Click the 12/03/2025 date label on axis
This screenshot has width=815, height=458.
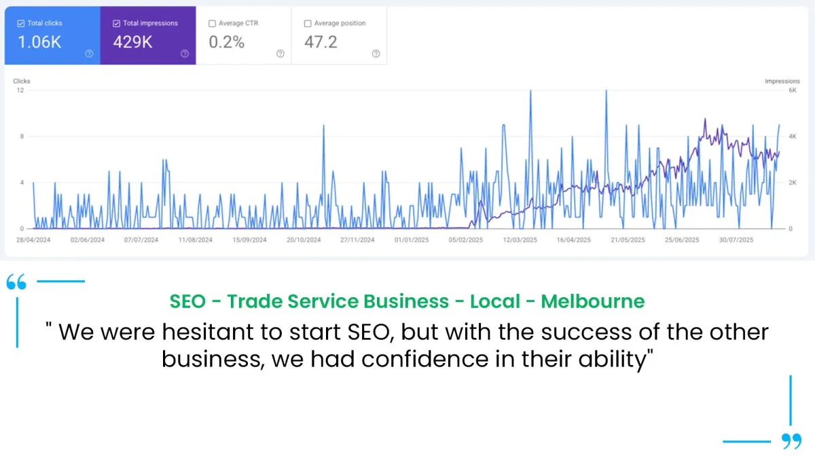pyautogui.click(x=520, y=240)
